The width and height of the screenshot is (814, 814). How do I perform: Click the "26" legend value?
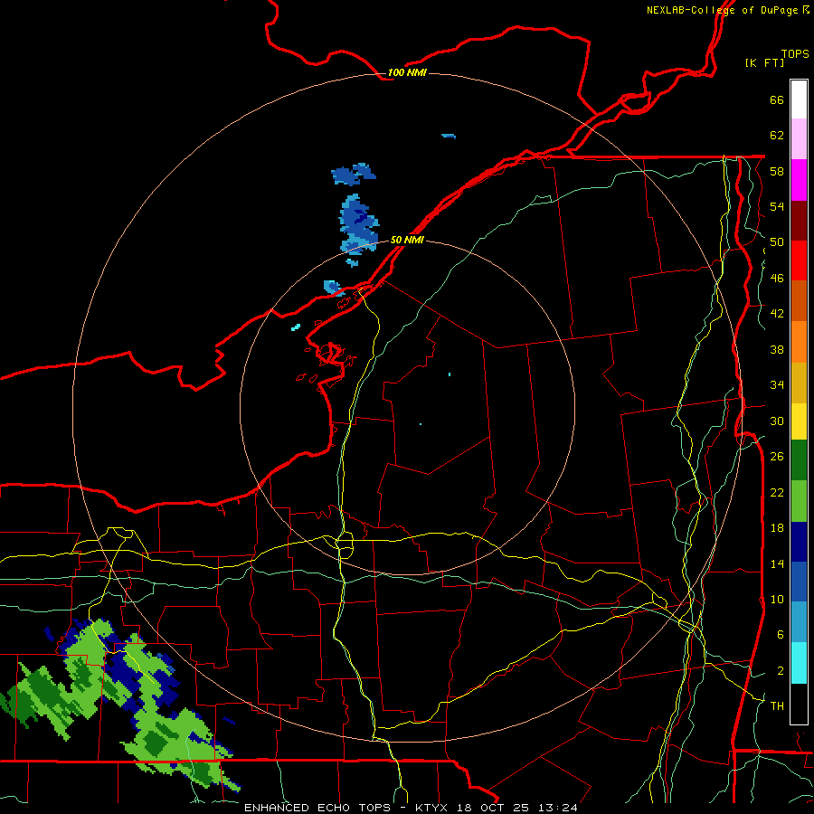coord(777,457)
